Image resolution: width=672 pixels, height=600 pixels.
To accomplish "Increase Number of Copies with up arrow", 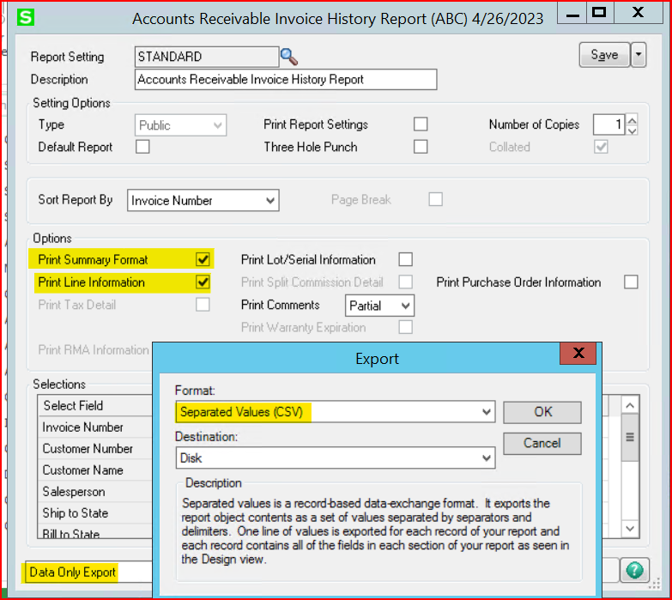I will click(x=633, y=119).
